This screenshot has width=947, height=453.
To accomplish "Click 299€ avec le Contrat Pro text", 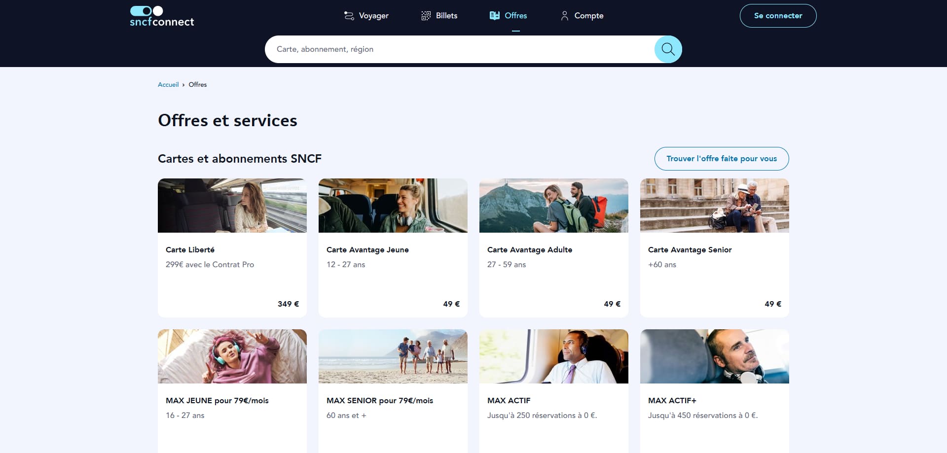I will coord(210,265).
